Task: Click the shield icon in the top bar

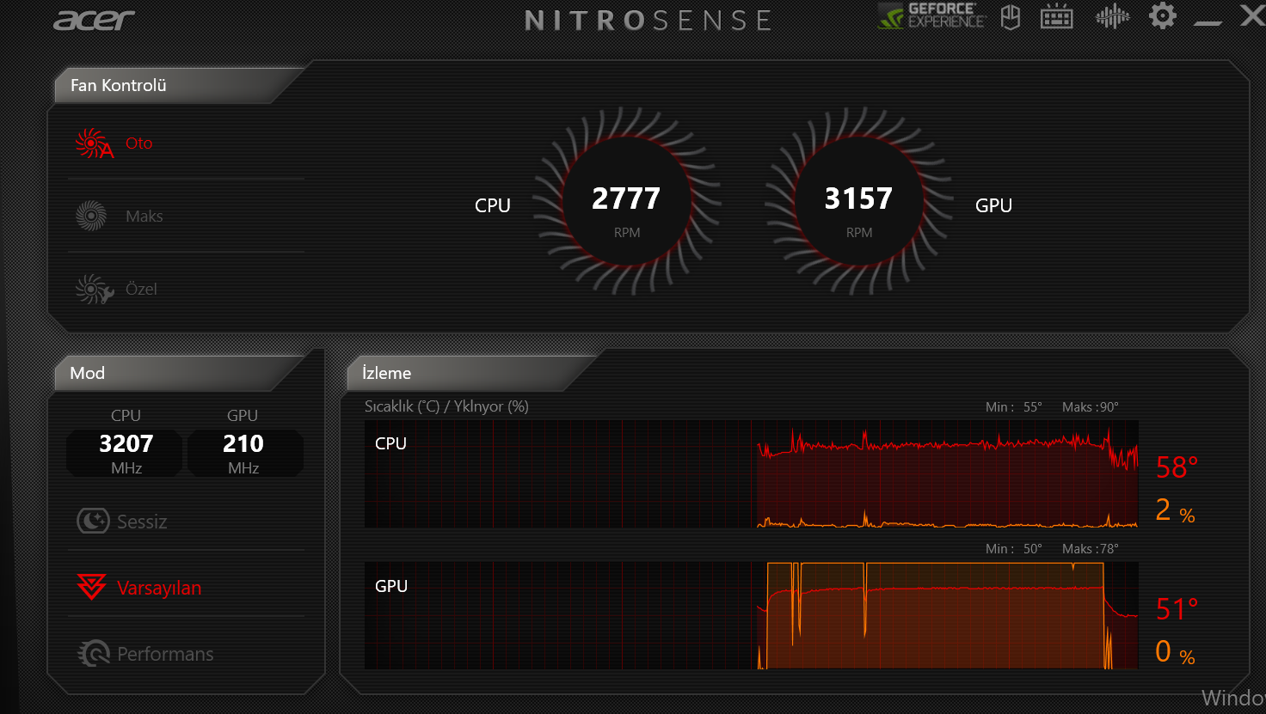Action: (x=1011, y=17)
